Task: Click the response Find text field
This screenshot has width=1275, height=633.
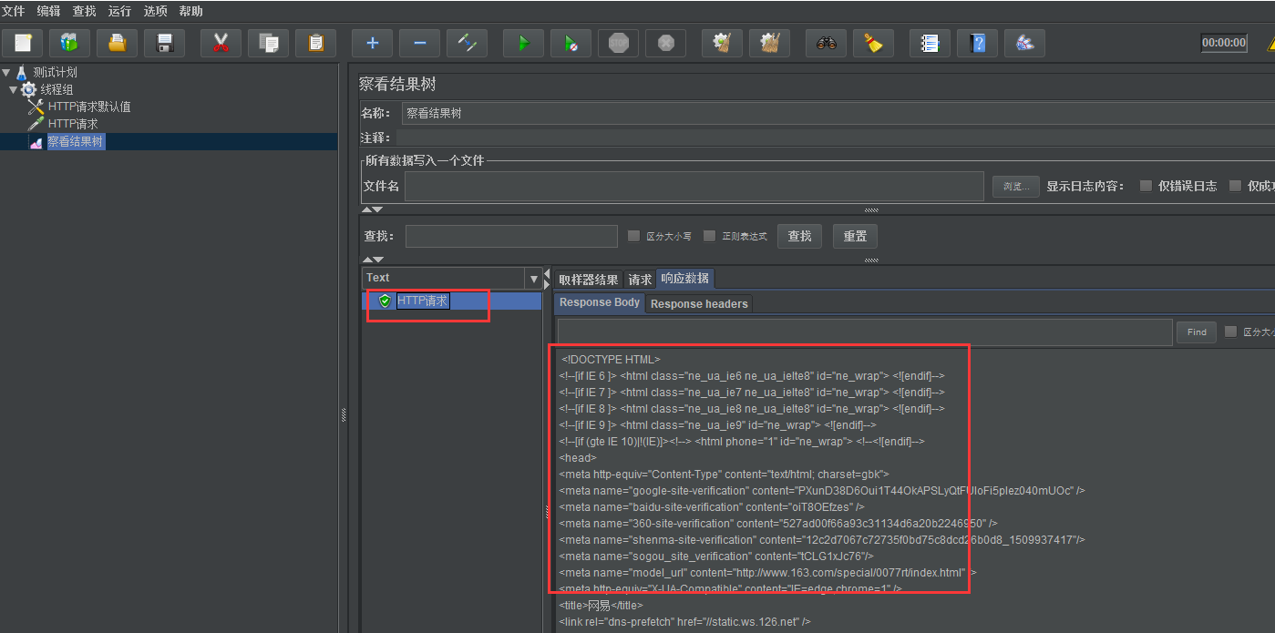Action: click(x=865, y=332)
